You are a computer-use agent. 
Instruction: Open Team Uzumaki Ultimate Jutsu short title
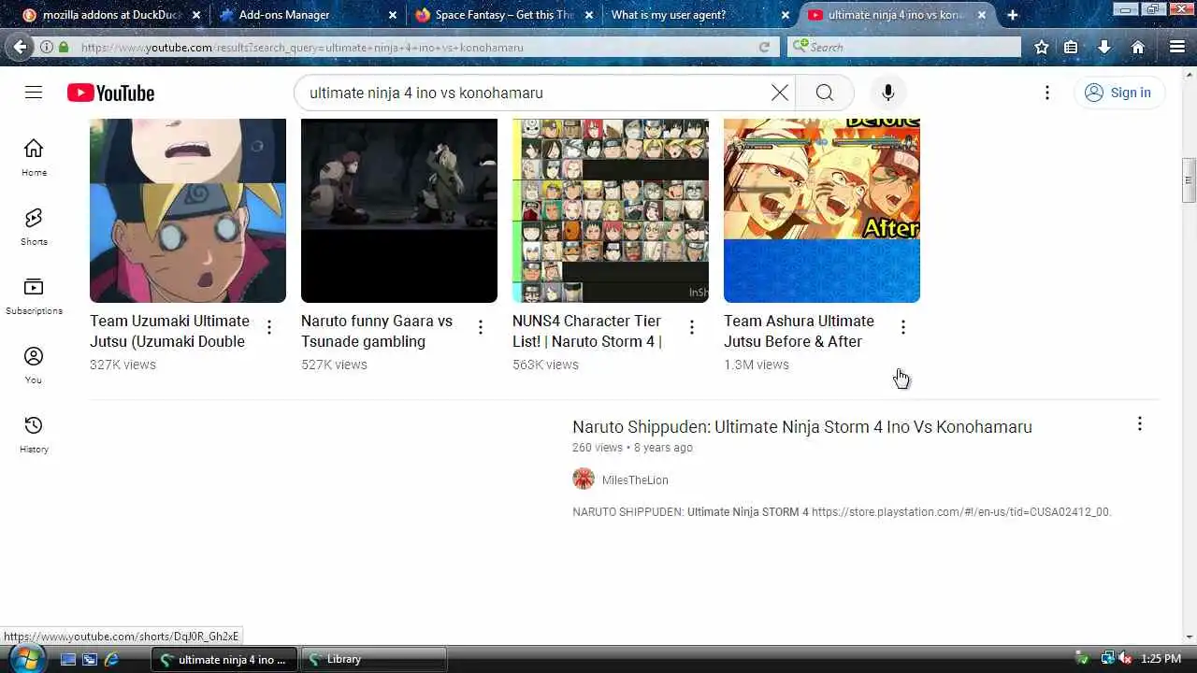click(x=169, y=331)
